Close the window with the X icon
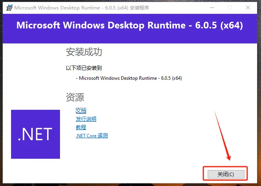 pos(248,8)
